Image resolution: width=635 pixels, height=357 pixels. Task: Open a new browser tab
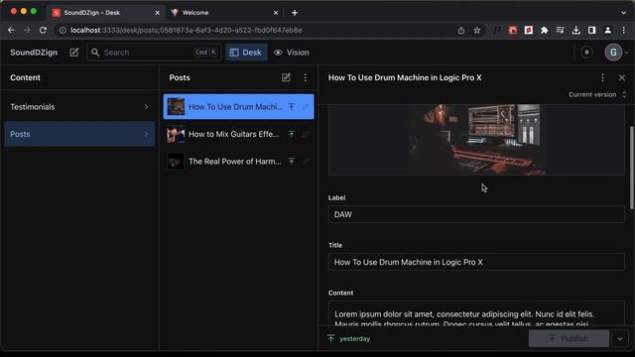[x=295, y=13]
